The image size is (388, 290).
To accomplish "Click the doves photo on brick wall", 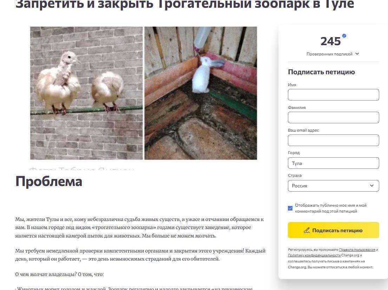I will [87, 93].
